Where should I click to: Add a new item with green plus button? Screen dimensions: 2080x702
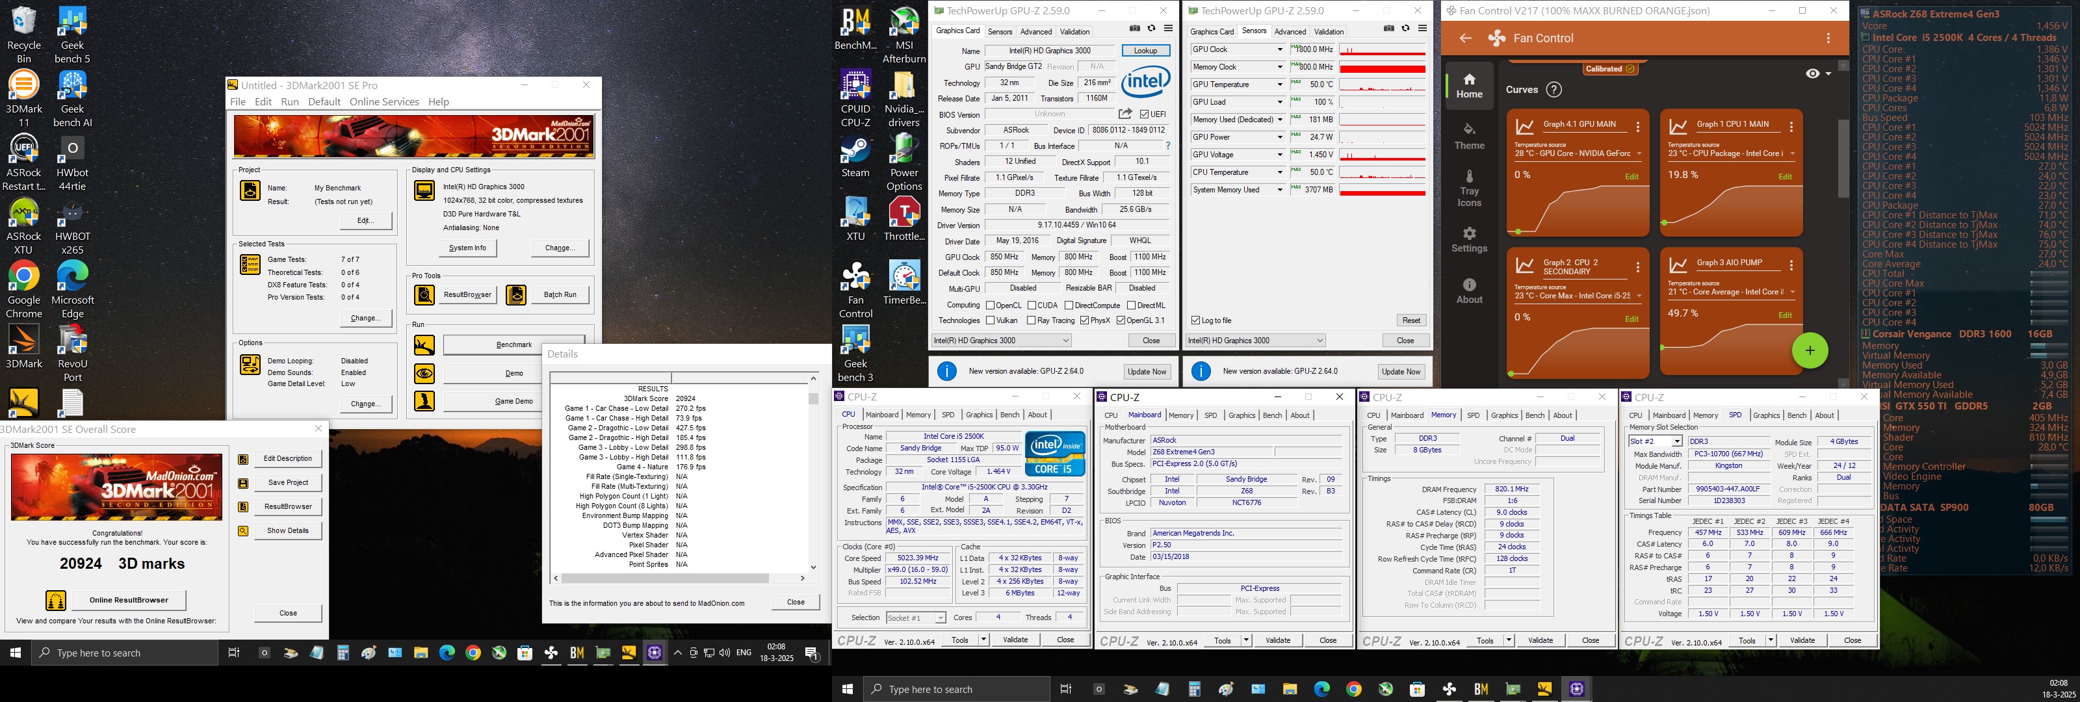tap(1810, 350)
